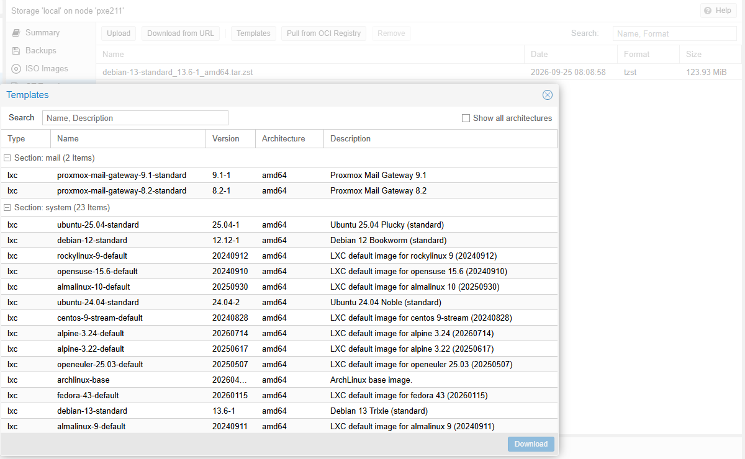The height and width of the screenshot is (459, 745).
Task: Click the Upload button
Action: [x=119, y=33]
